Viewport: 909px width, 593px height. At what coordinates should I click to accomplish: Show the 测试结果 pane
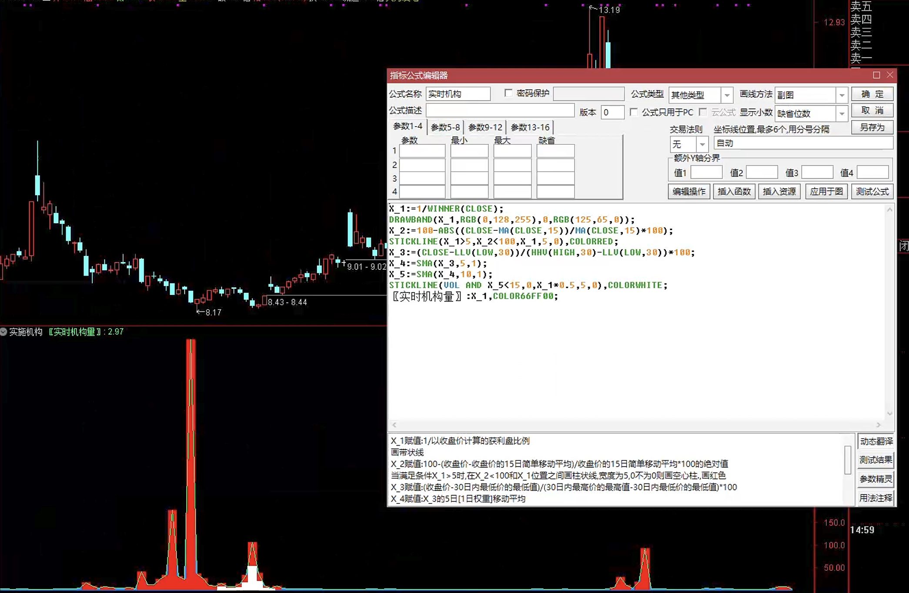876,460
